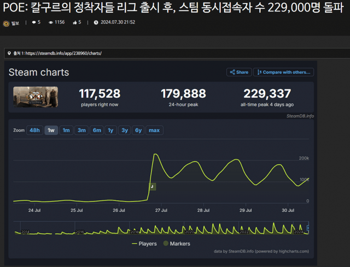The height and width of the screenshot is (267, 350).
Task: Set chart zoom to 6m
Action: (x=97, y=130)
